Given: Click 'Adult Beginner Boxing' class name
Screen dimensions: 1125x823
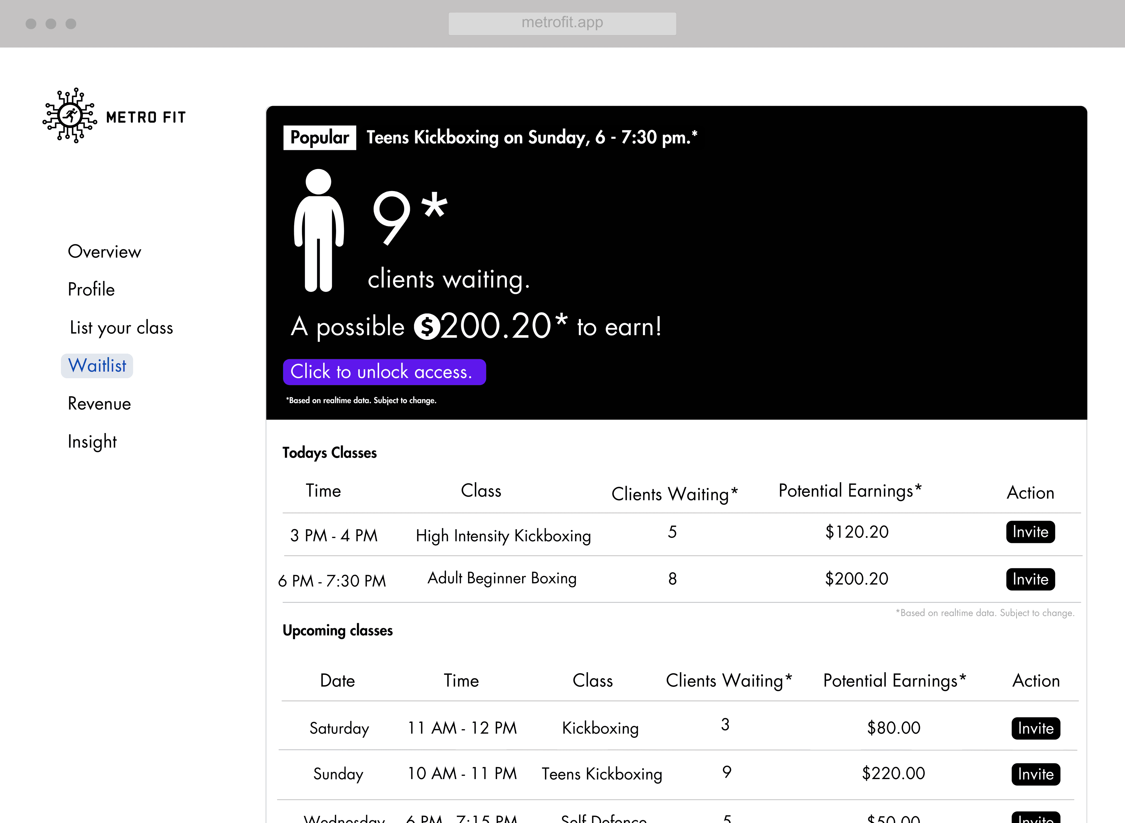Looking at the screenshot, I should pyautogui.click(x=502, y=578).
